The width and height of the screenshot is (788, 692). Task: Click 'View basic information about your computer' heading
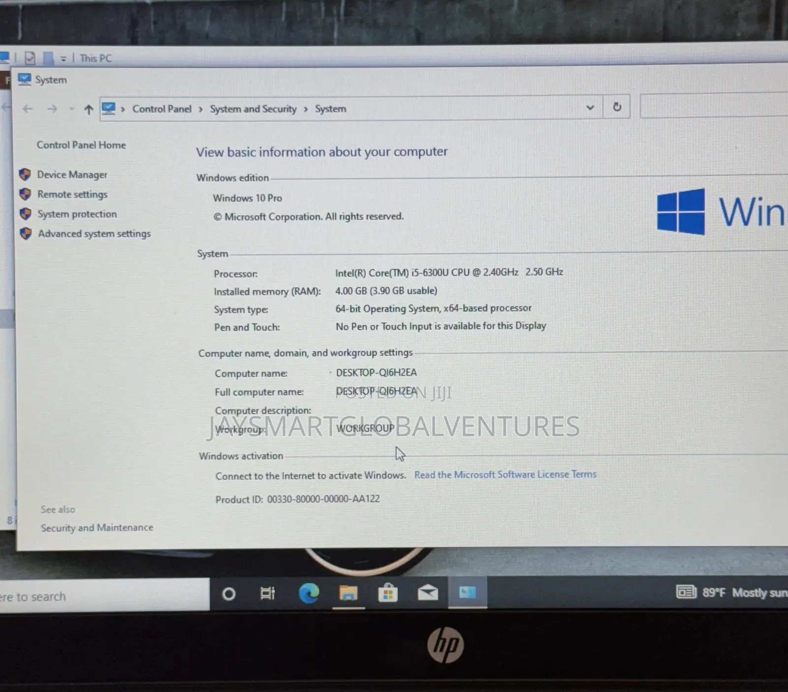[322, 151]
